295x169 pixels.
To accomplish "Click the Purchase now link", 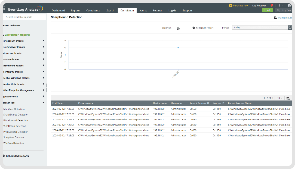I will pos(241,5).
